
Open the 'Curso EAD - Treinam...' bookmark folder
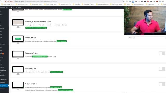pos(88,4)
